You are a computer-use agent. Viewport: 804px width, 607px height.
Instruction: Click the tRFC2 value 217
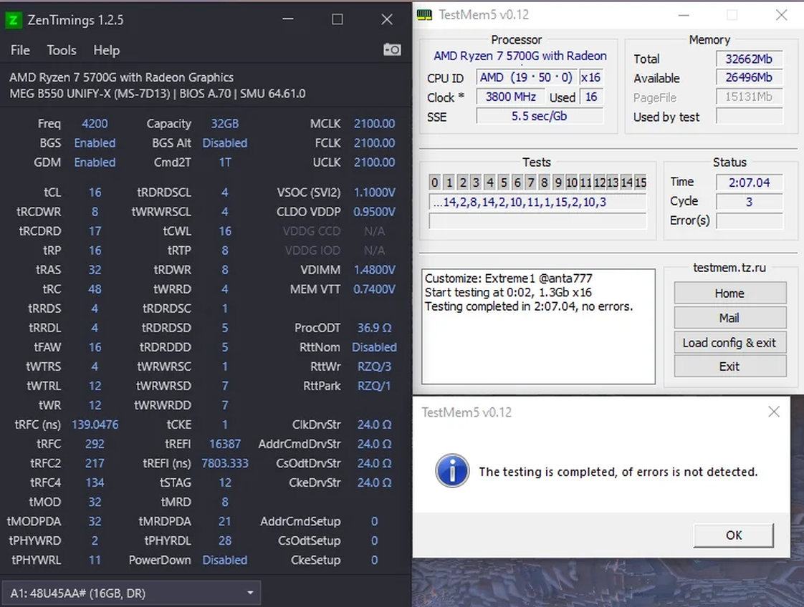click(95, 464)
